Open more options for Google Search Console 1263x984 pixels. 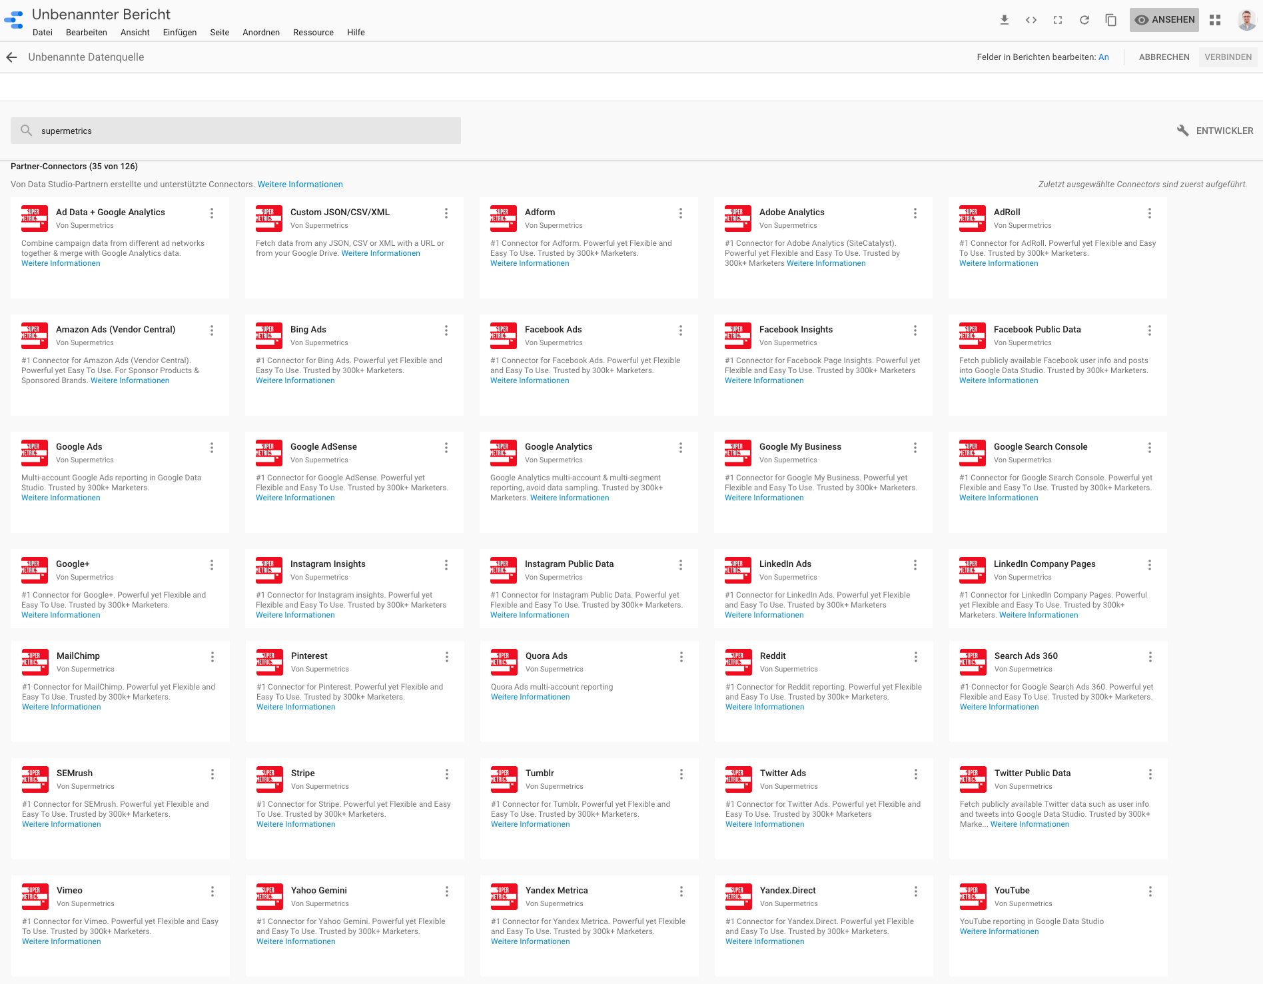tap(1150, 448)
